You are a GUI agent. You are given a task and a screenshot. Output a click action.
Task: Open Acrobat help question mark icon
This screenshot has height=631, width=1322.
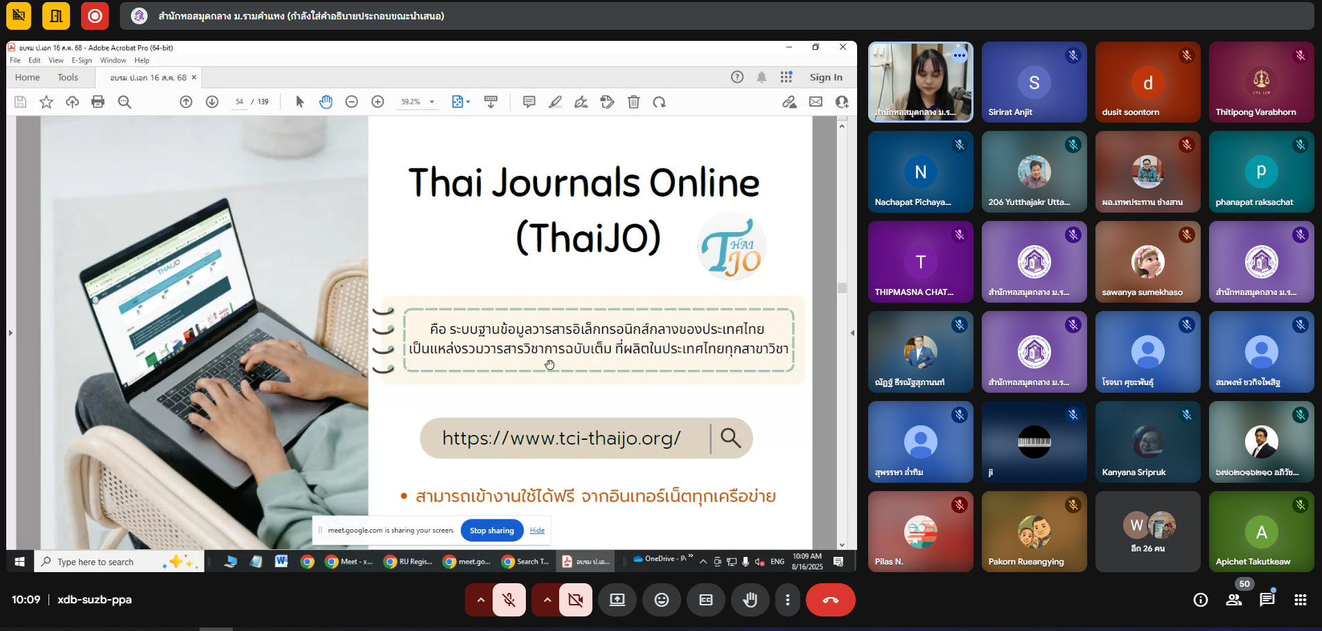[x=737, y=77]
